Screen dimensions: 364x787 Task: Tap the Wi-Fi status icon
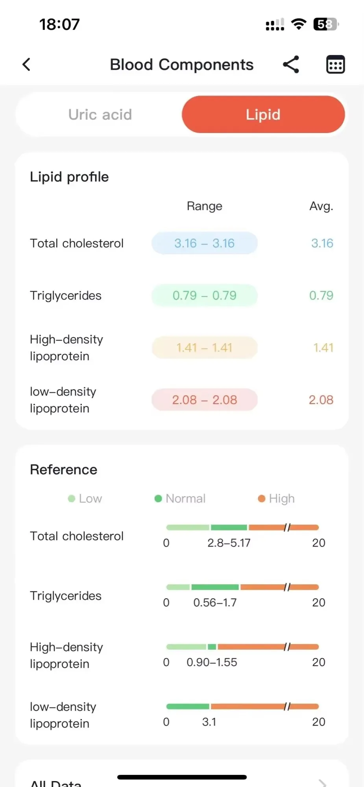[x=299, y=24]
